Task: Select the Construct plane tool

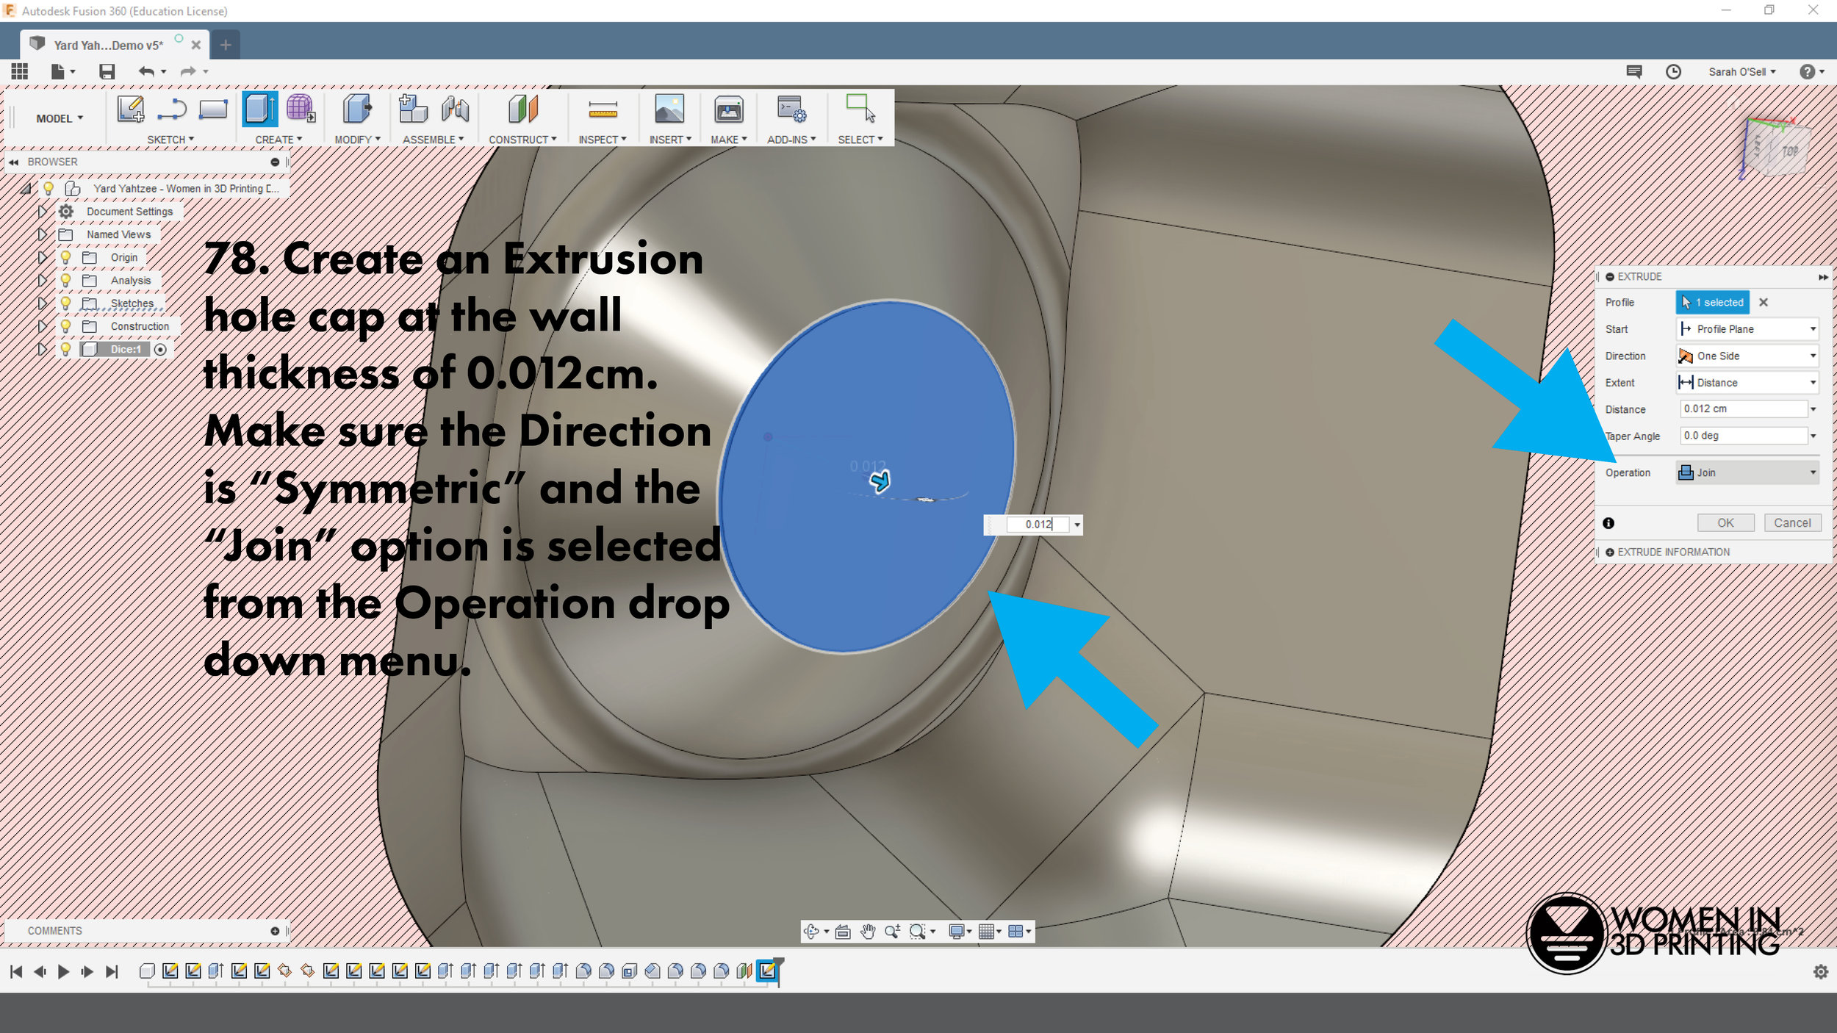Action: pyautogui.click(x=523, y=109)
